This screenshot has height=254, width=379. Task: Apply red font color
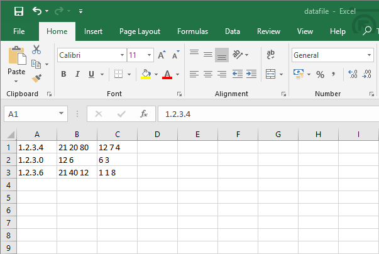pyautogui.click(x=167, y=74)
